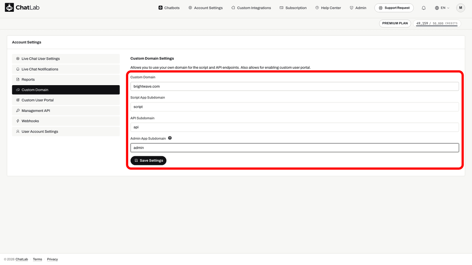
Task: Click the Admin App Subdomain input field
Action: 295,148
